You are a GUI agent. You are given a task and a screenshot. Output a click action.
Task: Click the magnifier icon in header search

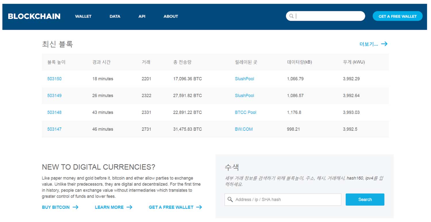291,16
